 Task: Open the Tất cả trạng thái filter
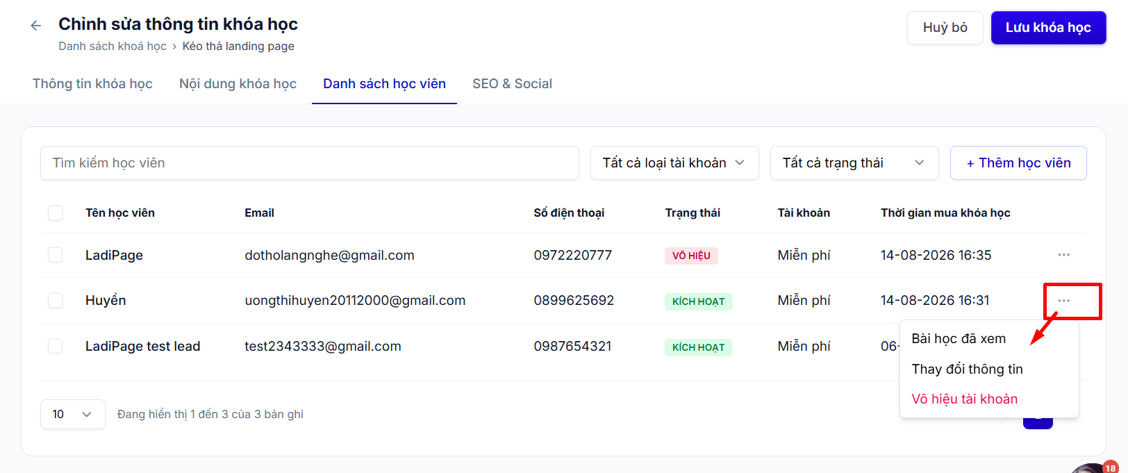pyautogui.click(x=854, y=163)
